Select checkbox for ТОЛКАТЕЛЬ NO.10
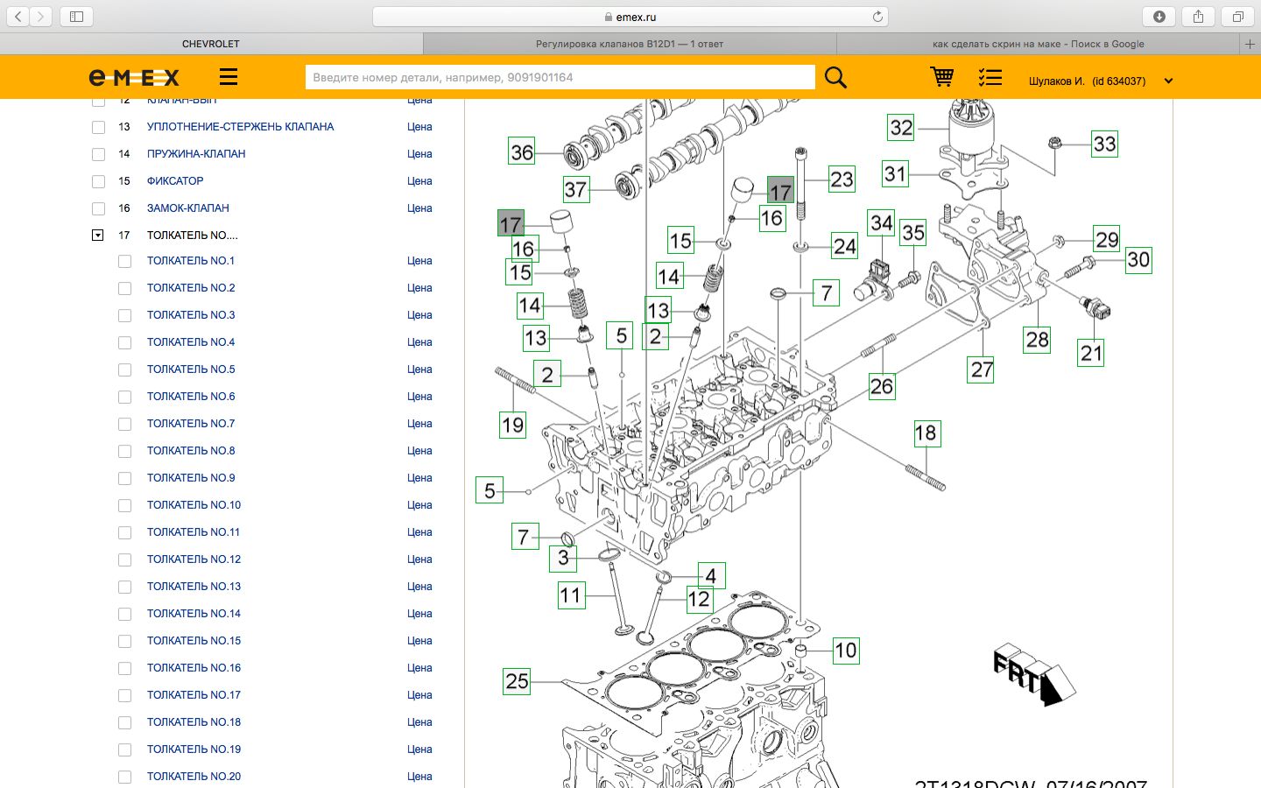The width and height of the screenshot is (1261, 788). coord(124,506)
